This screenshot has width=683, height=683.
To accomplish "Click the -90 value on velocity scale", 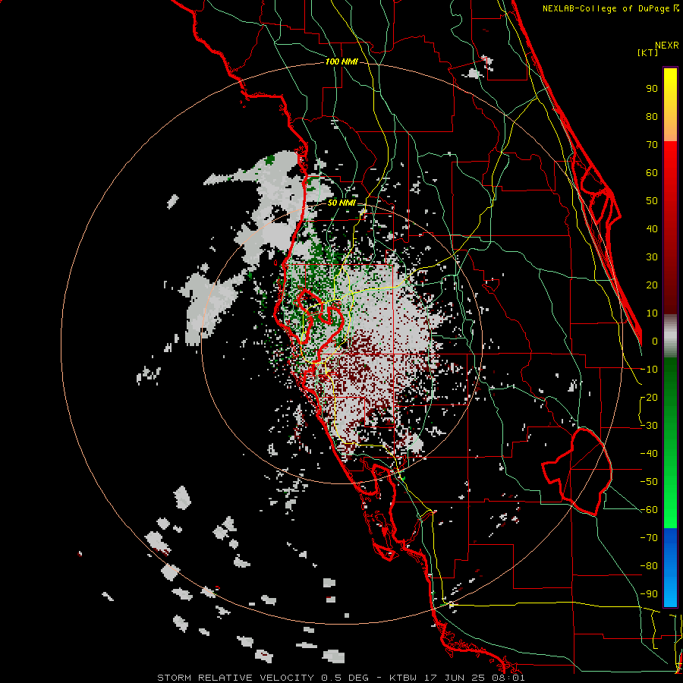I will [x=649, y=594].
